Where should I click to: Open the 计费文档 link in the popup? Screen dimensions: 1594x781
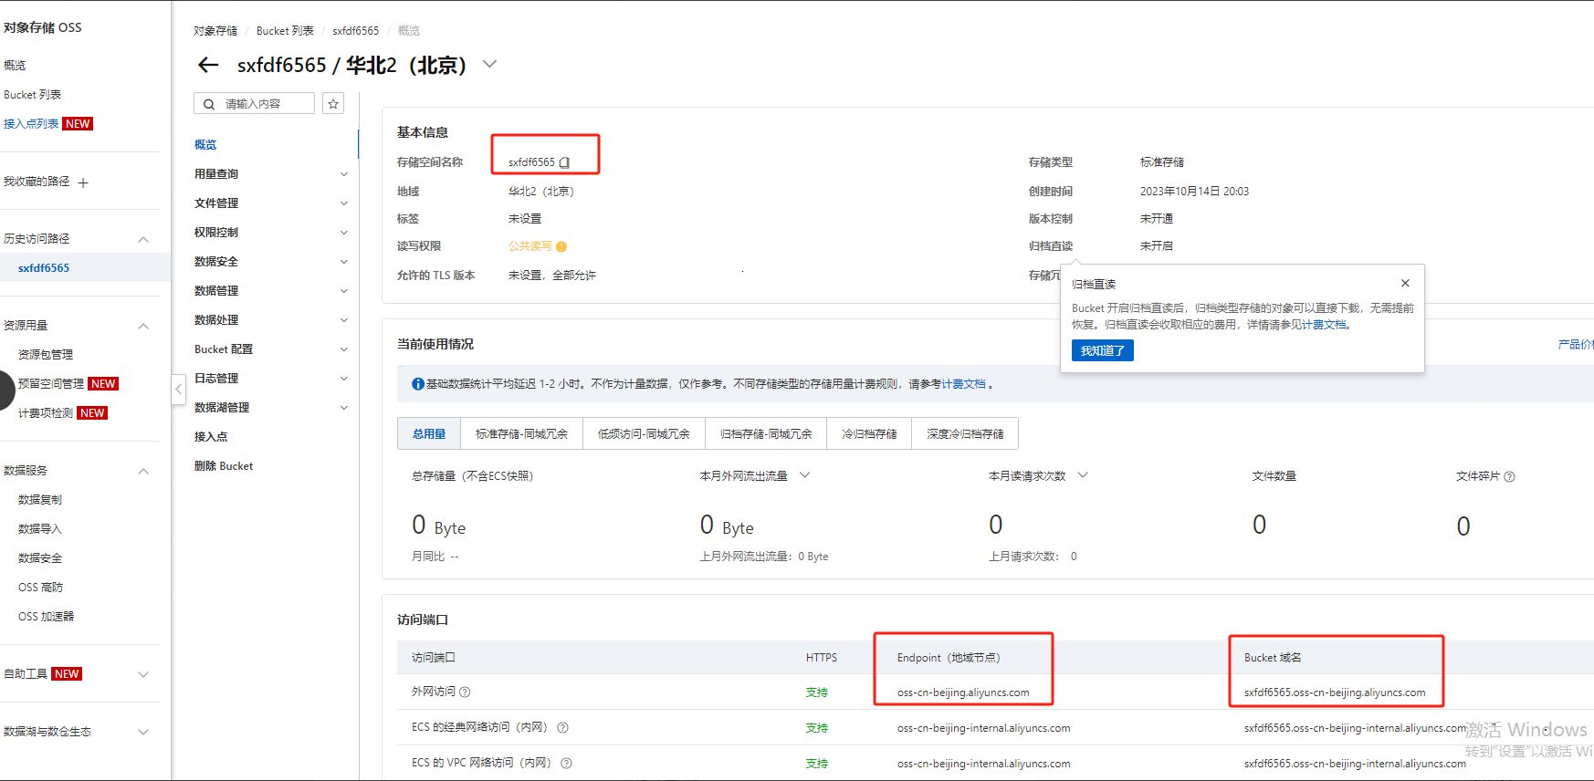1324,325
